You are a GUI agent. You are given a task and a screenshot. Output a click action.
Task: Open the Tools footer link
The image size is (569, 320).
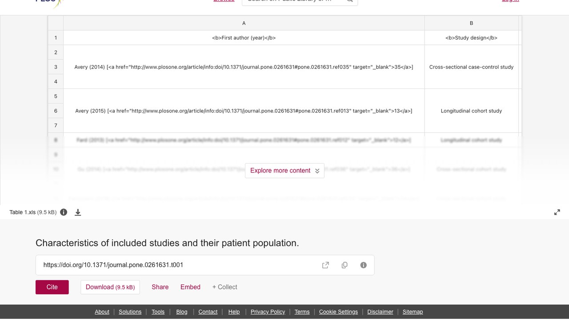point(158,312)
